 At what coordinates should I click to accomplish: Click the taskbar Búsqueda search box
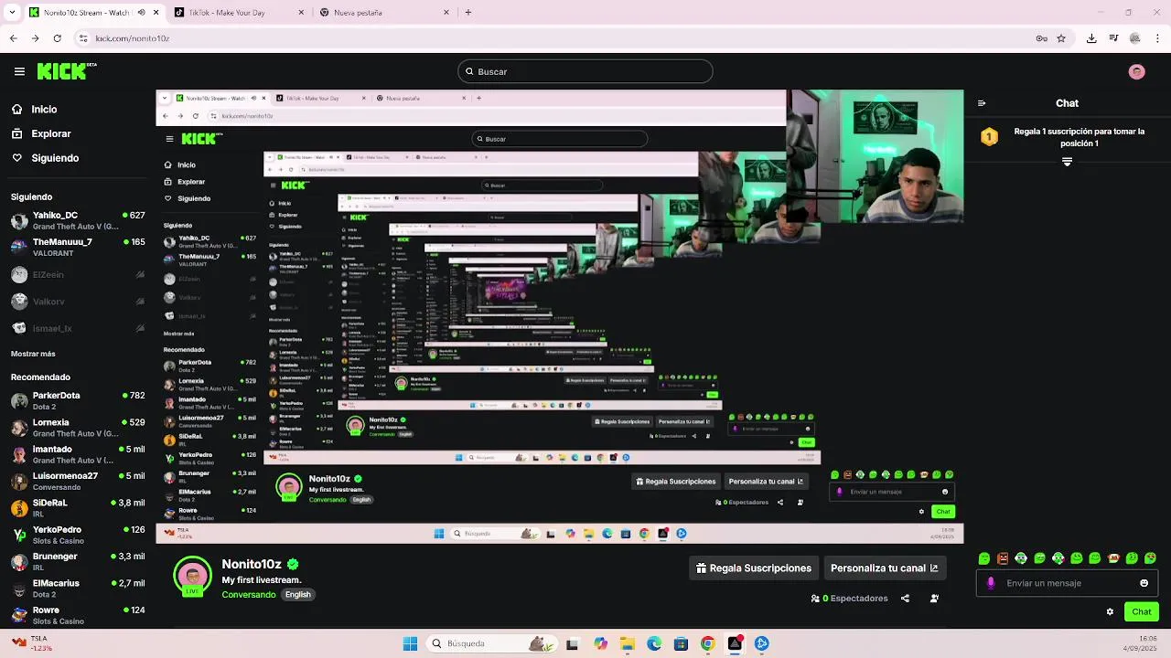492,643
